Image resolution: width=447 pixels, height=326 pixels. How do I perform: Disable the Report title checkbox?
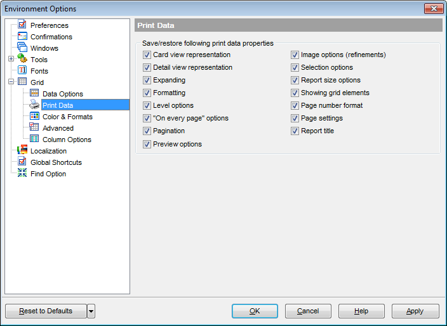[295, 131]
